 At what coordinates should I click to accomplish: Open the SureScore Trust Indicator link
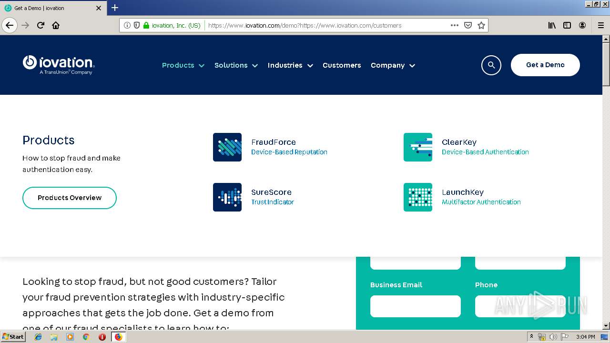tap(272, 197)
